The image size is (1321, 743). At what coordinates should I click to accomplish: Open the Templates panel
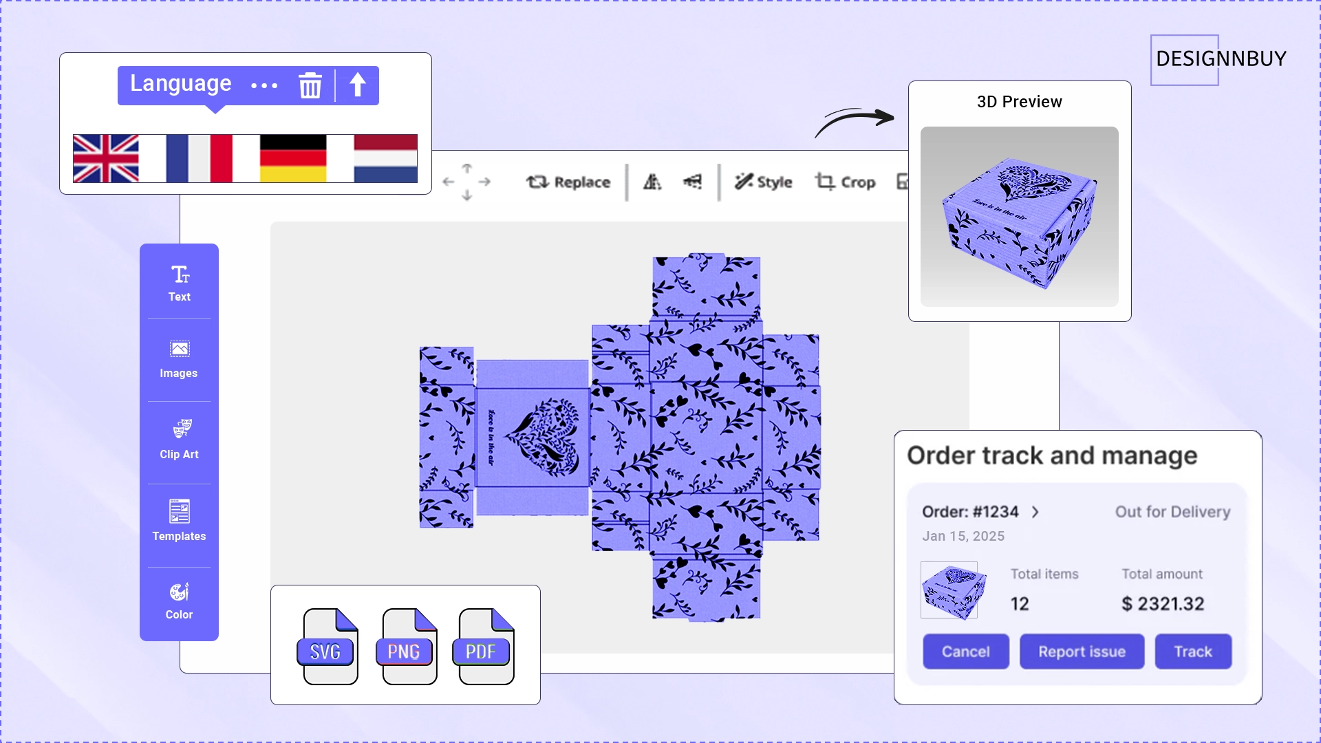pos(179,521)
